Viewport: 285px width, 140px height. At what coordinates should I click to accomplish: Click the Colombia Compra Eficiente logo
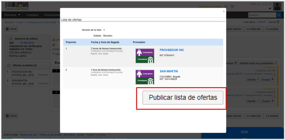(16, 6)
